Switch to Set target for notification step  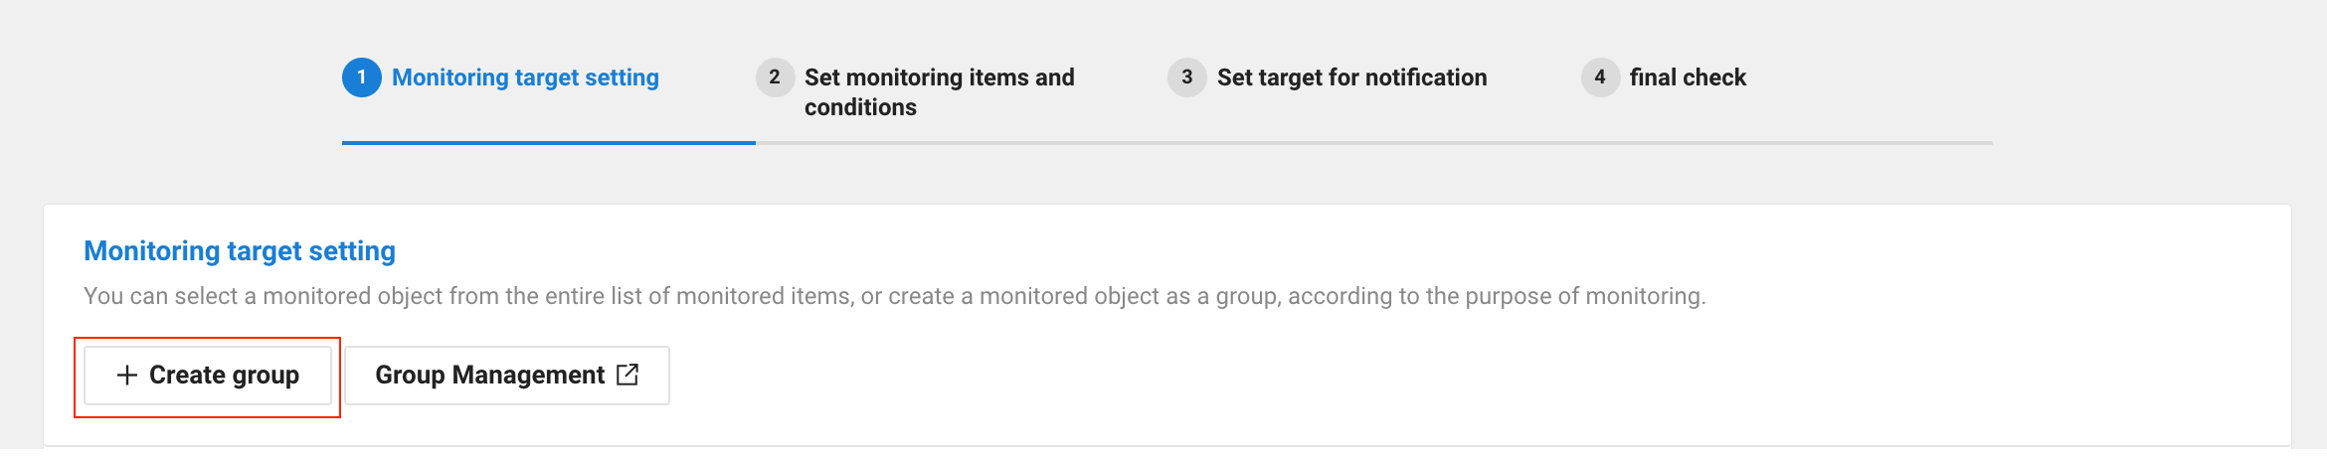(x=1351, y=77)
